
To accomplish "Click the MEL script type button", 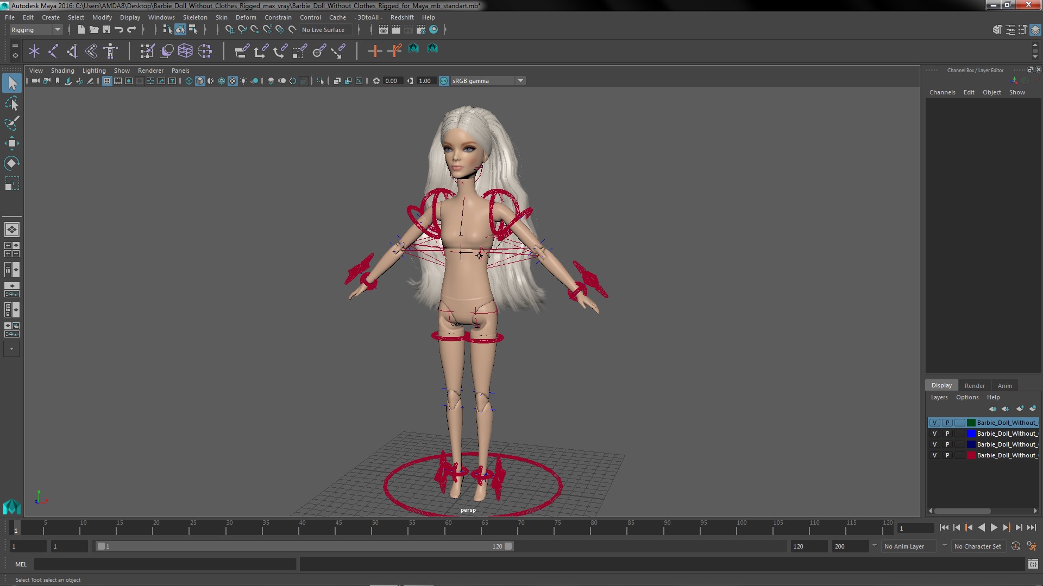I will (21, 564).
